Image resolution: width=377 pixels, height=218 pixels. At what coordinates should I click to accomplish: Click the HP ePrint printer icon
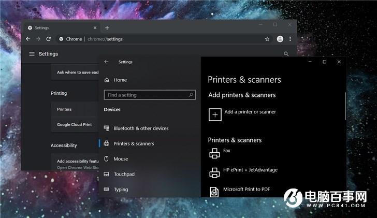coord(214,172)
